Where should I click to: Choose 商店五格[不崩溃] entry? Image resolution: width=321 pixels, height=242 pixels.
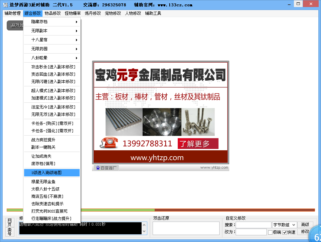point(52,196)
